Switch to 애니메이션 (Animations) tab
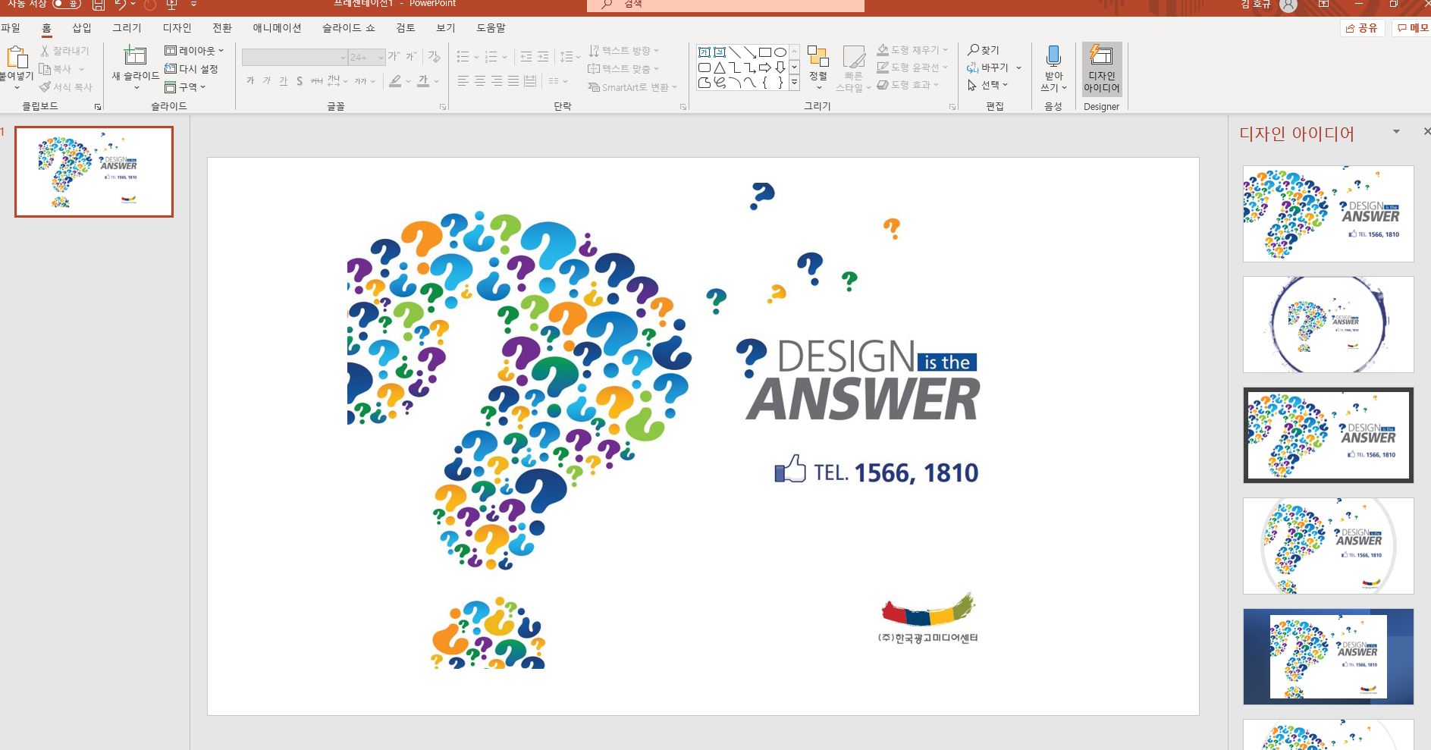 click(x=277, y=28)
